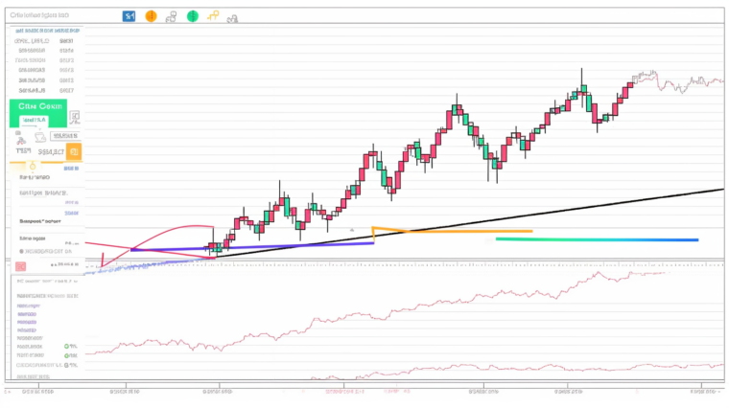Viewport: 729px width, 408px height.
Task: Click the green circle icon in toolbar
Action: click(x=193, y=16)
